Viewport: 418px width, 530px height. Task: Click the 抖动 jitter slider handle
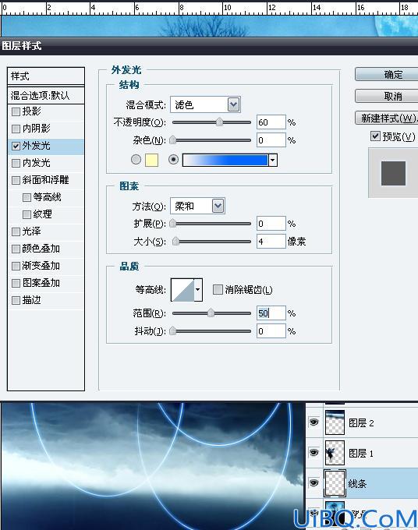[172, 330]
